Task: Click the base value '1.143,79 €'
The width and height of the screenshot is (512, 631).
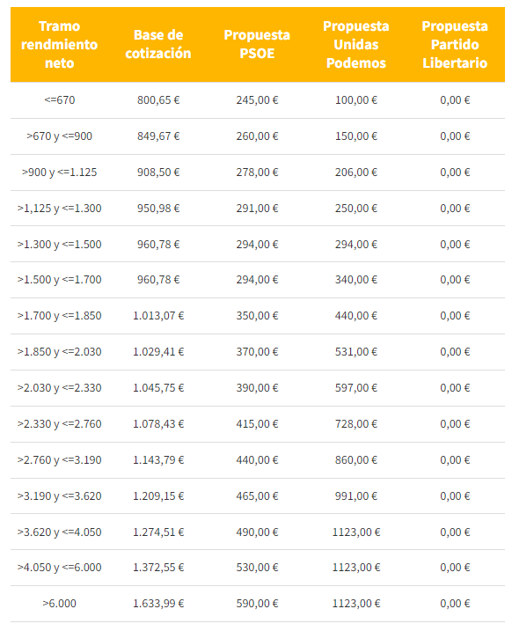Action: pyautogui.click(x=158, y=460)
